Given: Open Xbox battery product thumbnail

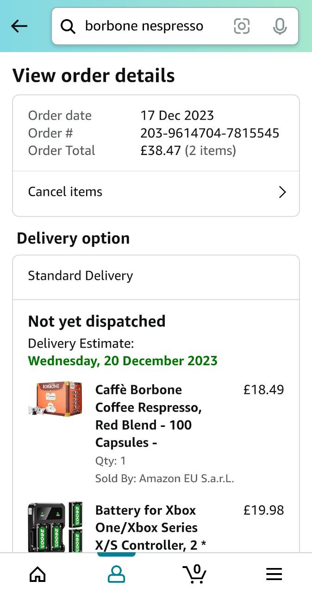Looking at the screenshot, I should pos(55,527).
